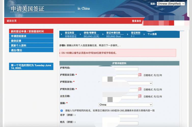Viewport: 192px width, 127px height.
Task: Open the language dropdown Chinese (Simplified)
Action: click(x=171, y=4)
